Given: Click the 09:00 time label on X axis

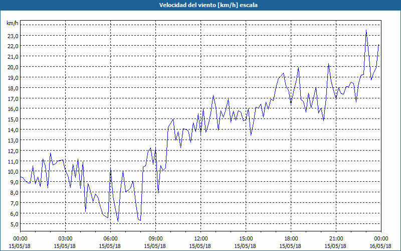Looking at the screenshot, I should (155, 239).
